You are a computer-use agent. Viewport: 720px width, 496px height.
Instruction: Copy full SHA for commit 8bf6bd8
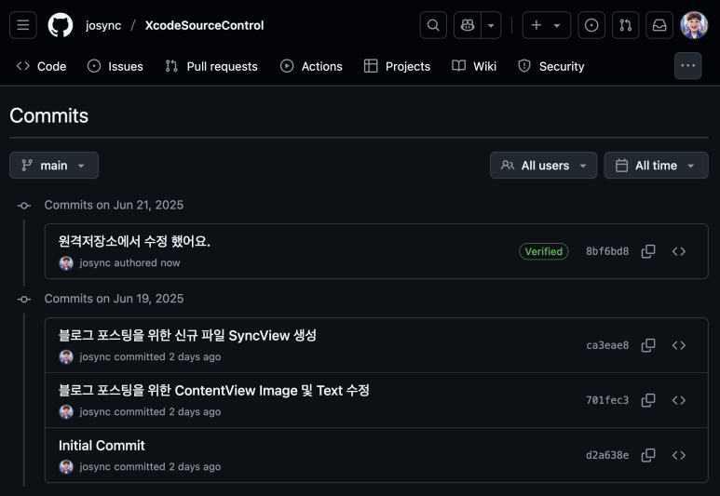[648, 251]
